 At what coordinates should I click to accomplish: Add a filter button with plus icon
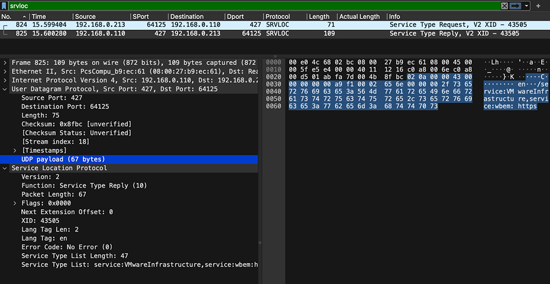tap(538, 6)
